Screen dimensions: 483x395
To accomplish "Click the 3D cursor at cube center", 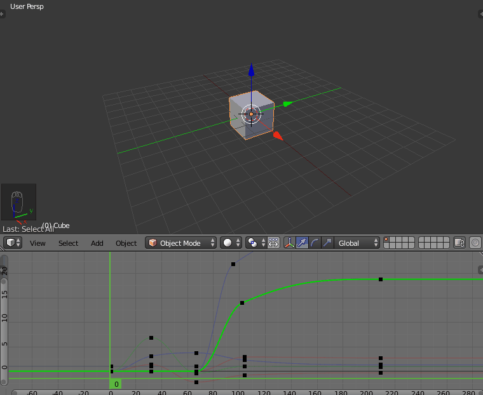I will point(251,114).
